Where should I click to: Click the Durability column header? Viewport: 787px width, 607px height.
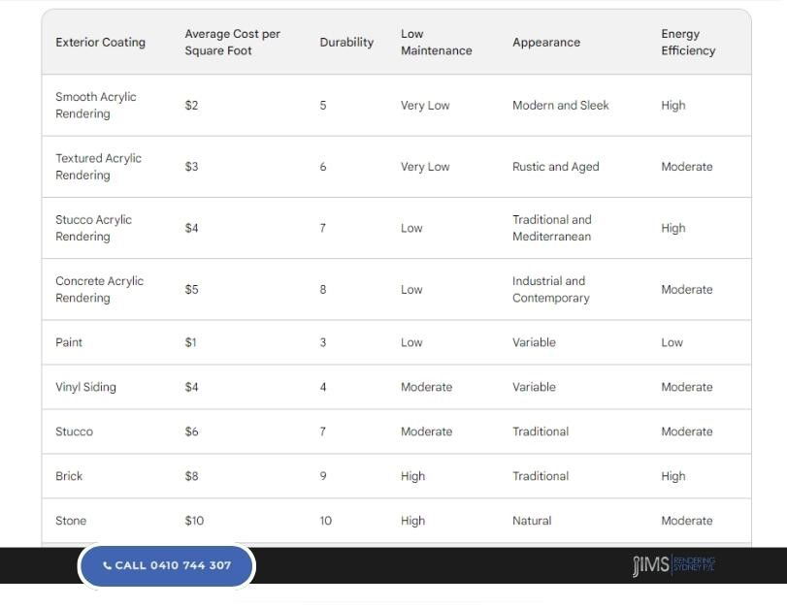(x=346, y=42)
